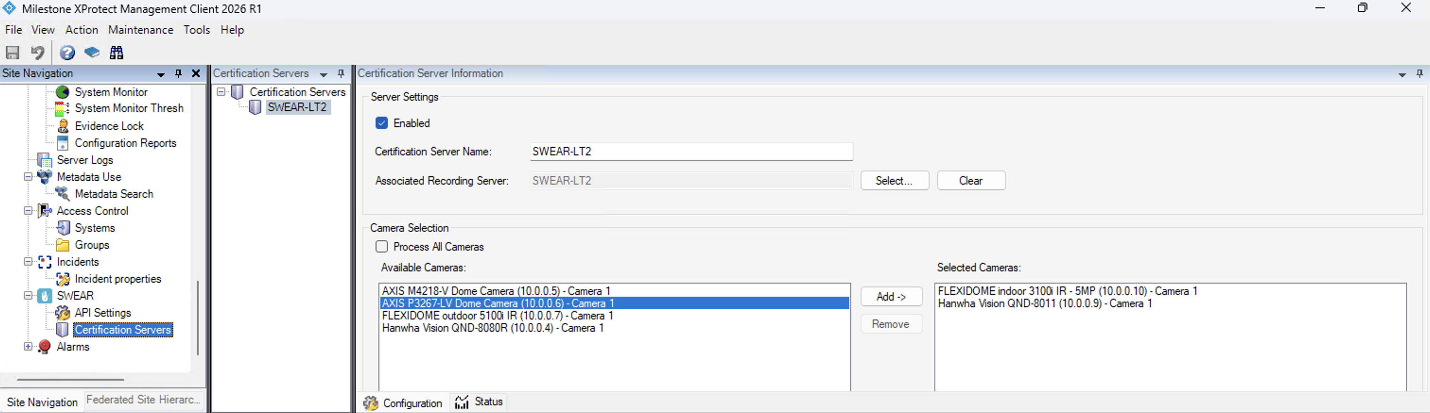Switch to the Status tab
1430x413 pixels.
pyautogui.click(x=479, y=402)
